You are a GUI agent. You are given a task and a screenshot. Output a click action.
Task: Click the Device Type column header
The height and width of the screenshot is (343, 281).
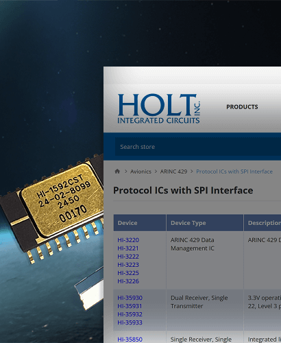[205, 223]
